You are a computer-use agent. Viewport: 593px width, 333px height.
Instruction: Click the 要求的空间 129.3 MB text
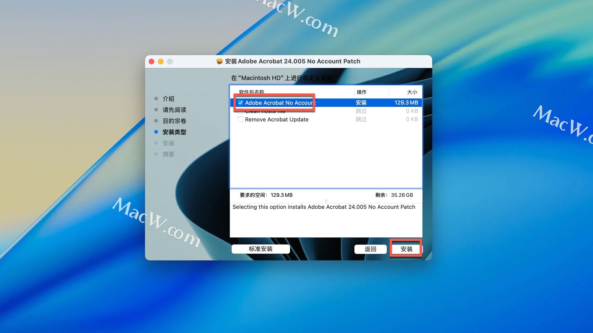click(x=266, y=195)
